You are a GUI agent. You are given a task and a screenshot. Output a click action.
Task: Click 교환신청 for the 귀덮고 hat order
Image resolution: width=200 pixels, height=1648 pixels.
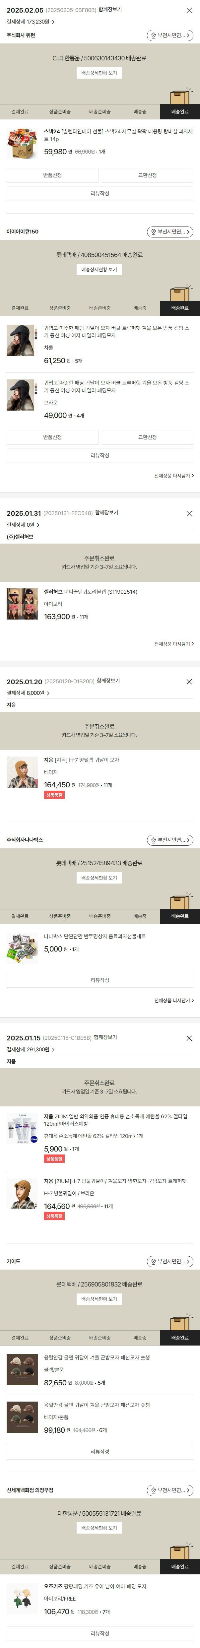point(148,437)
